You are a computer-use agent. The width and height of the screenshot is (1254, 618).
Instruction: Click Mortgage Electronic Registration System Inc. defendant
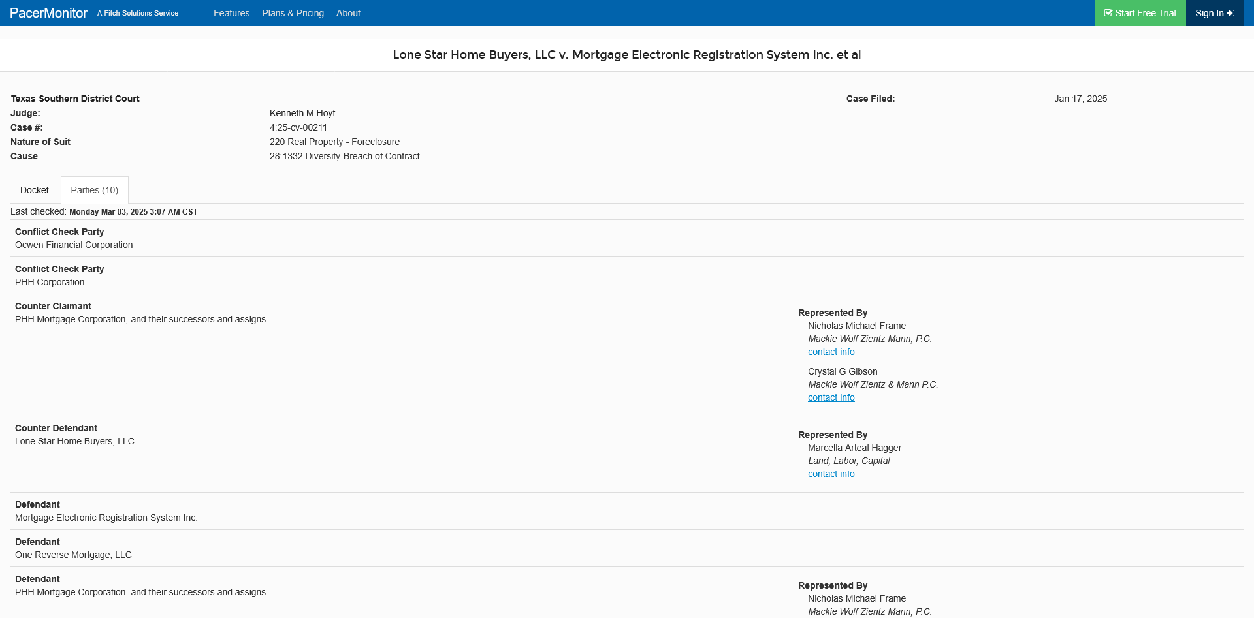pyautogui.click(x=106, y=518)
